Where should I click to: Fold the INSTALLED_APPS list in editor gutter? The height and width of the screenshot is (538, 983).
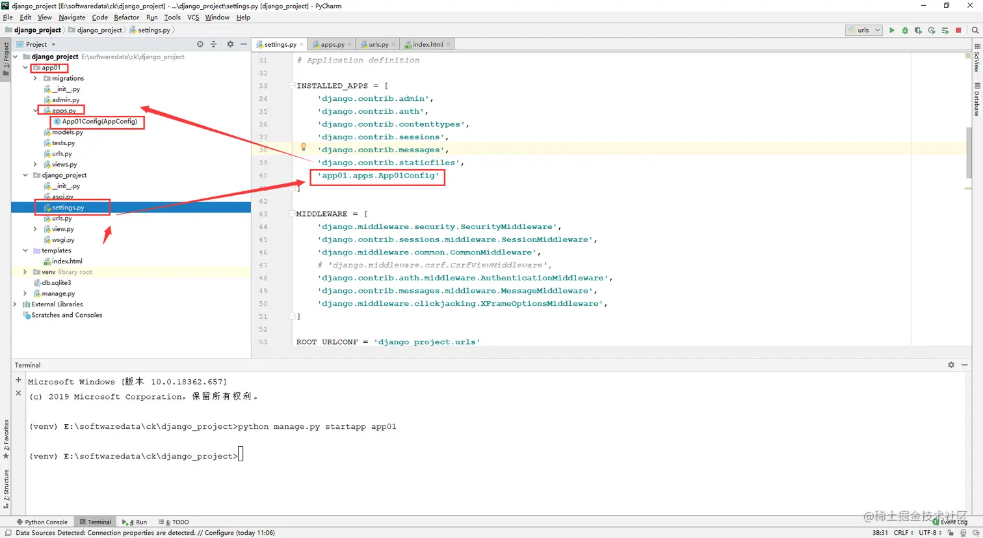292,85
